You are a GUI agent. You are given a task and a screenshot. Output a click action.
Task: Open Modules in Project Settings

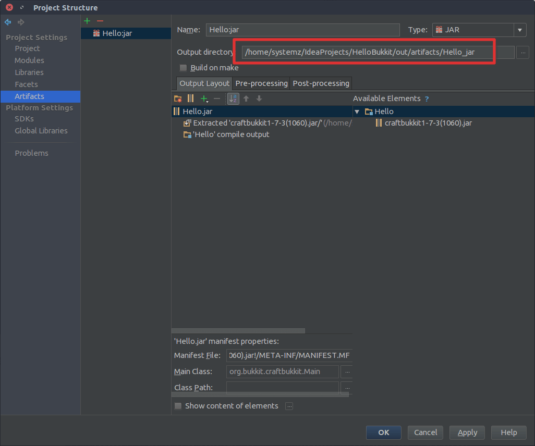tap(29, 60)
